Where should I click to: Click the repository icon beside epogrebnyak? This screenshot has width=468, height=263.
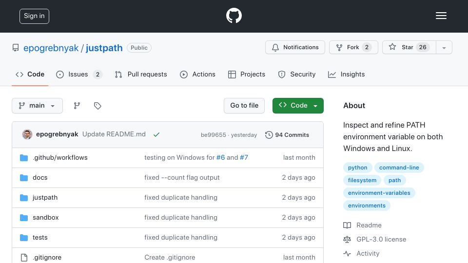[16, 48]
